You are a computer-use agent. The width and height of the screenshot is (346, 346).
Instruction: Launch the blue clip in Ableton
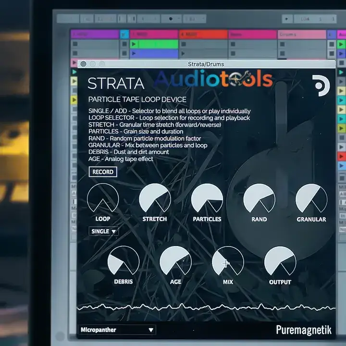[x=154, y=53]
